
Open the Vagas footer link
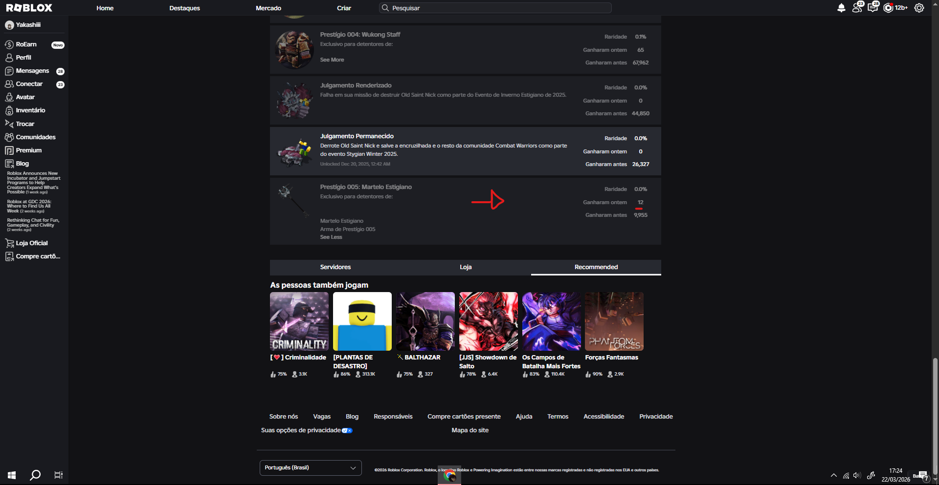click(x=322, y=417)
